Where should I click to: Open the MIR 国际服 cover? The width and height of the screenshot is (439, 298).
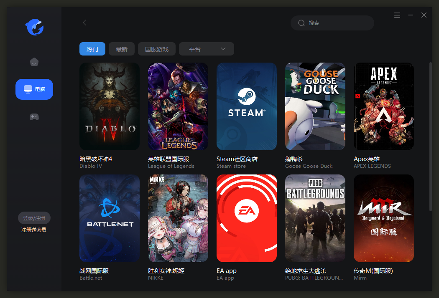pyautogui.click(x=384, y=218)
